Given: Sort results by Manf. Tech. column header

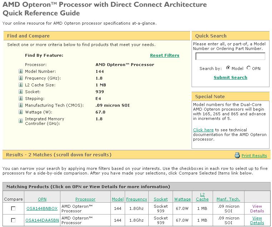Looking at the screenshot, I should pyautogui.click(x=228, y=199).
